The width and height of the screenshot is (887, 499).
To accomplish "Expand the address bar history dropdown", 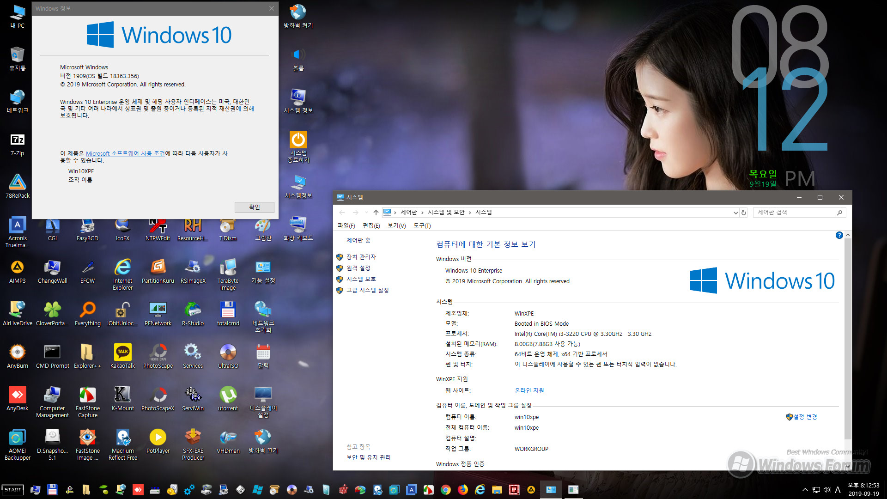I will point(735,213).
